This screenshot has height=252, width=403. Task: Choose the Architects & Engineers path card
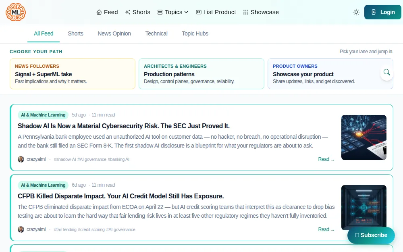click(x=201, y=74)
